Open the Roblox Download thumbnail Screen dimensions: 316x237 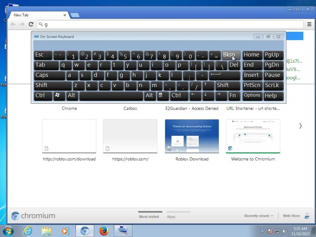(192, 136)
